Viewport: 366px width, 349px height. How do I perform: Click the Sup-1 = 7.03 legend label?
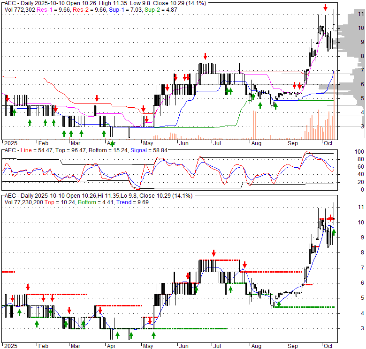[126, 10]
